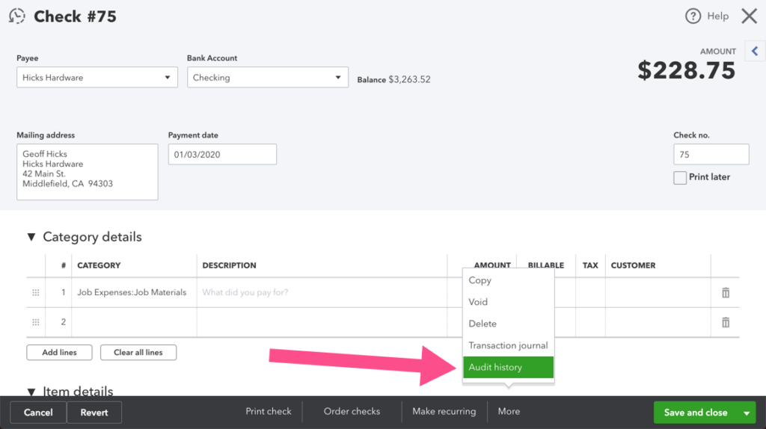Tick the Print later checkbox

click(x=679, y=178)
